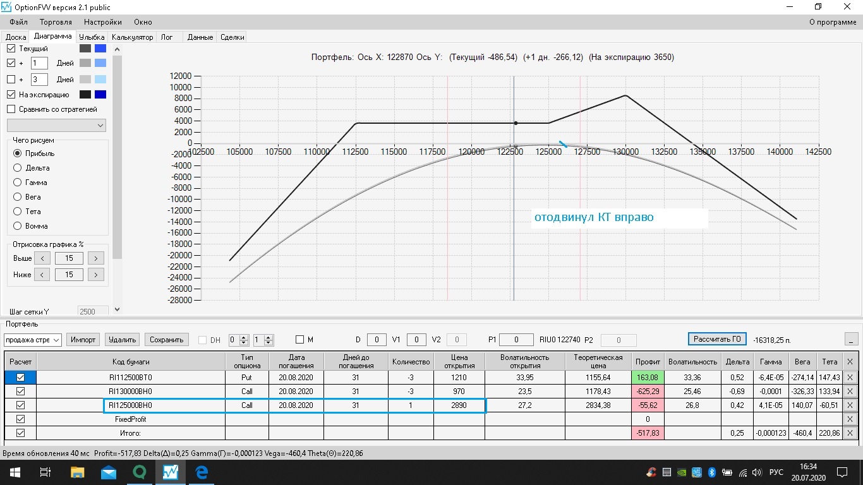Switch to the Улыбка tab
This screenshot has height=485, width=863.
(92, 37)
